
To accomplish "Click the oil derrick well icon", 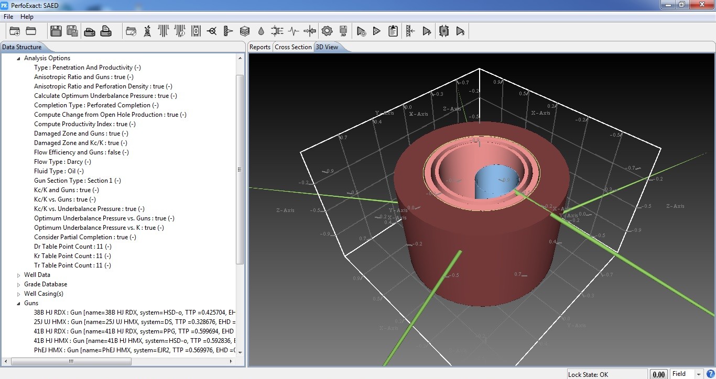I will coord(147,31).
